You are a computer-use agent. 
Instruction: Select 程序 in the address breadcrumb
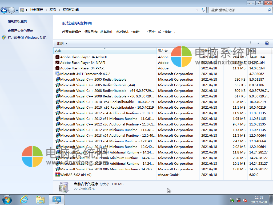53,10
